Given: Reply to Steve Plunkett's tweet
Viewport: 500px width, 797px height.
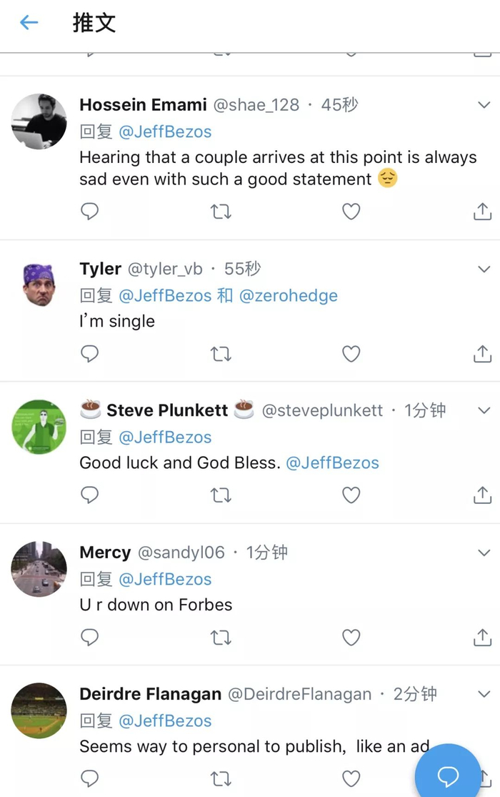Looking at the screenshot, I should pos(89,495).
